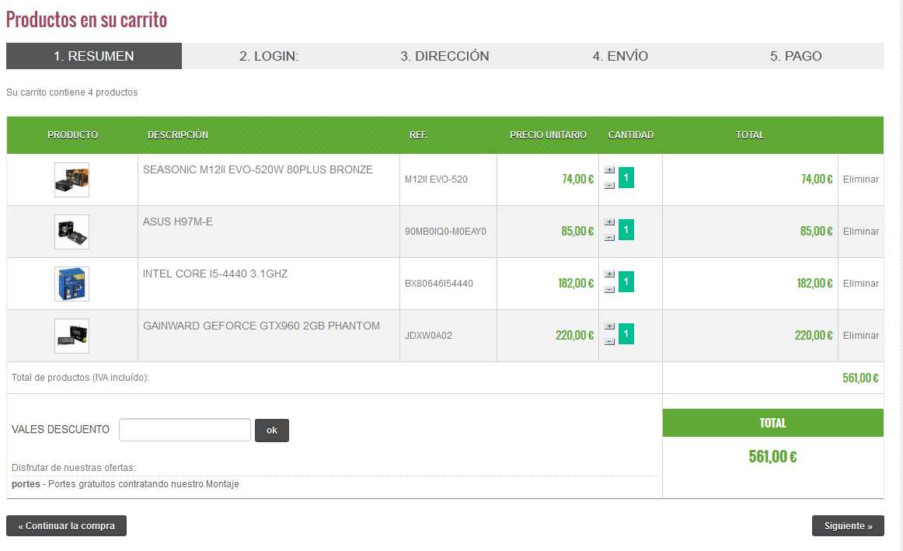
Task: Decrease quantity of Intel Core i5-4440
Action: (609, 290)
